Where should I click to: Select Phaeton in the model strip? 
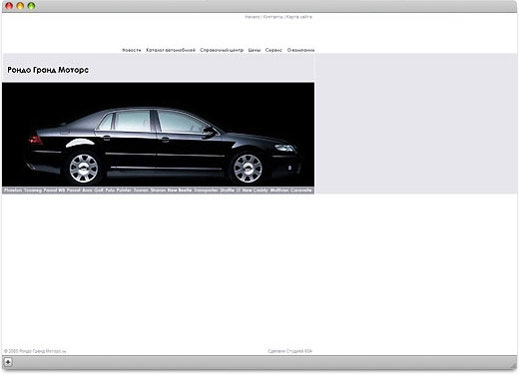tap(13, 190)
